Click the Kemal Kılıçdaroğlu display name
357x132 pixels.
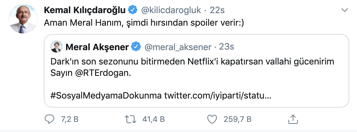[x=84, y=10]
